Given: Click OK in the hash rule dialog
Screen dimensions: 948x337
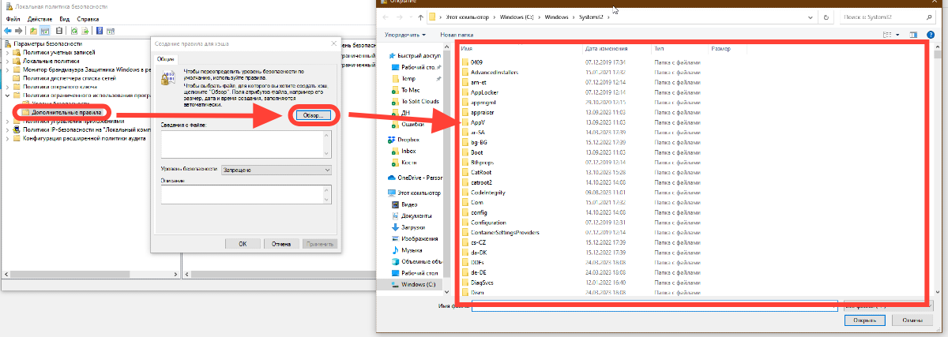Looking at the screenshot, I should (243, 244).
